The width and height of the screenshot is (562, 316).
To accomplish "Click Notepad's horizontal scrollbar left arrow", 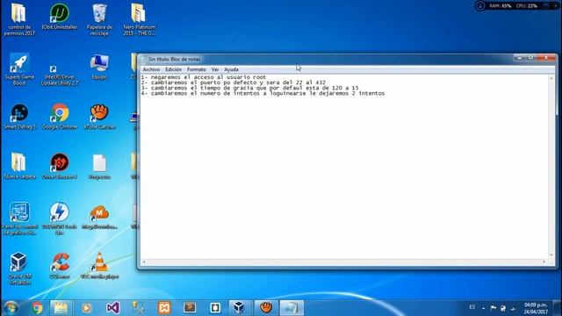I will (x=144, y=262).
